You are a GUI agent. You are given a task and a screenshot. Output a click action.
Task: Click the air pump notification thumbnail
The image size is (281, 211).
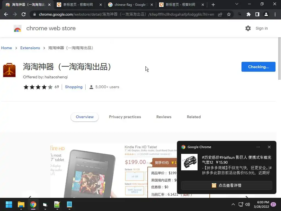(189, 162)
